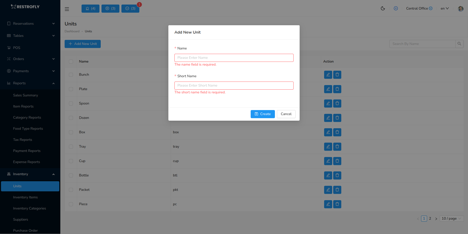Delete the Box unit with trash icon

click(337, 132)
